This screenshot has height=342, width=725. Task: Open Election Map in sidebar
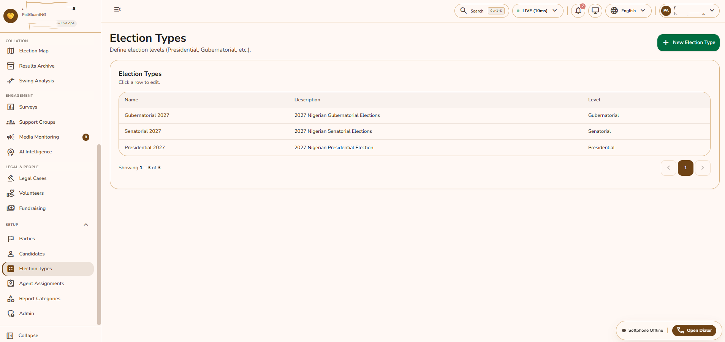click(x=48, y=51)
